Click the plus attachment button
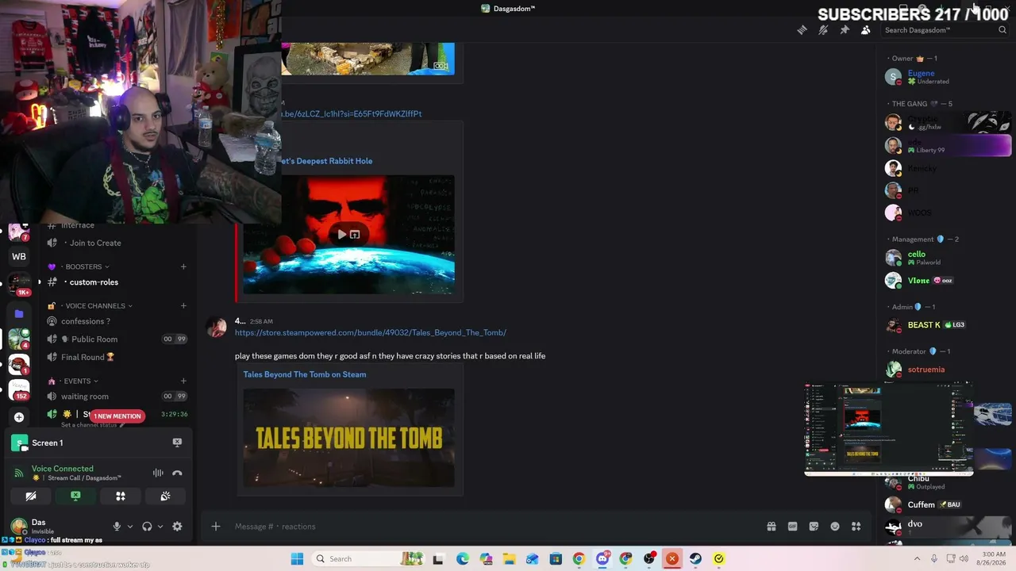 coord(215,527)
